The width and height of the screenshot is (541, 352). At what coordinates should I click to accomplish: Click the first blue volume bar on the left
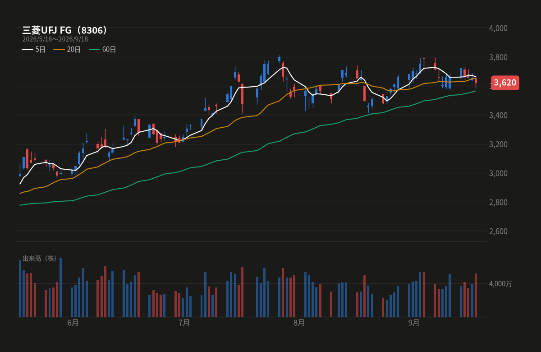click(20, 289)
